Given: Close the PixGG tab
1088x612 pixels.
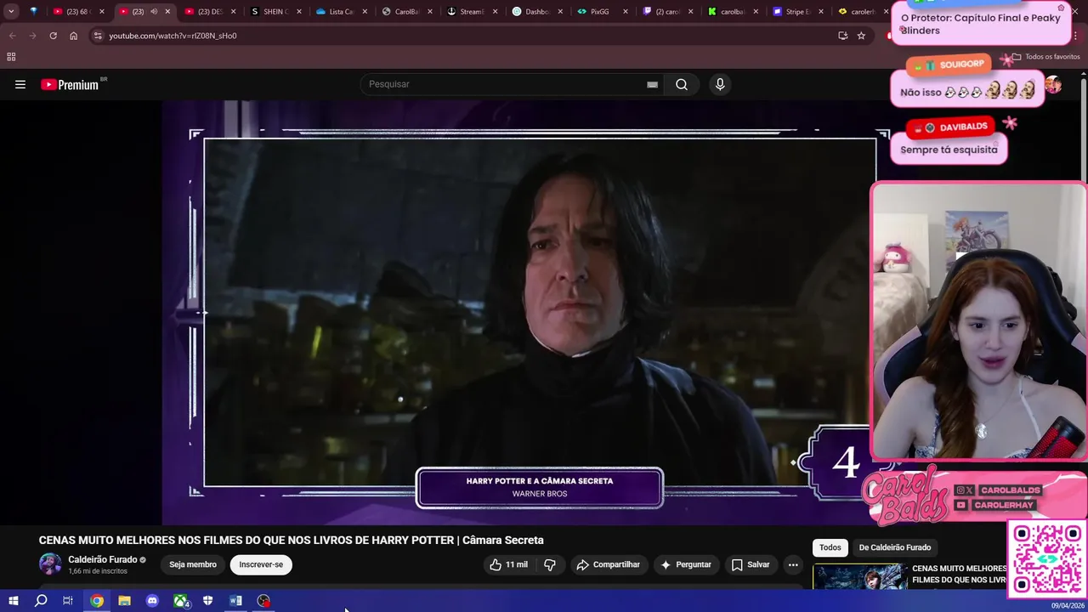Looking at the screenshot, I should [626, 12].
